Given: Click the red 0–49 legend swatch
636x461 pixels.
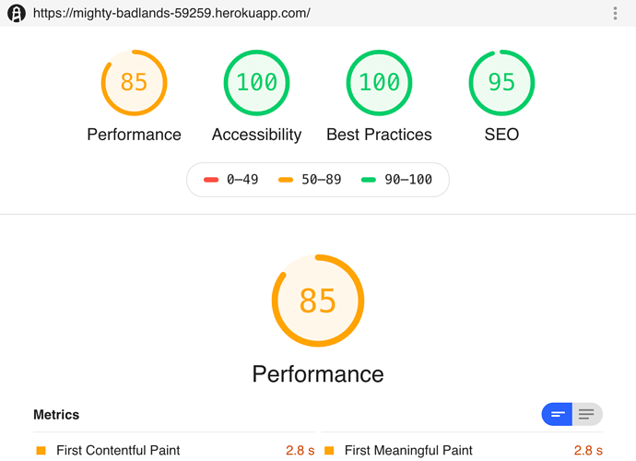Looking at the screenshot, I should [211, 180].
